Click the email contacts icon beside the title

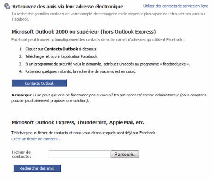click(x=7, y=6)
